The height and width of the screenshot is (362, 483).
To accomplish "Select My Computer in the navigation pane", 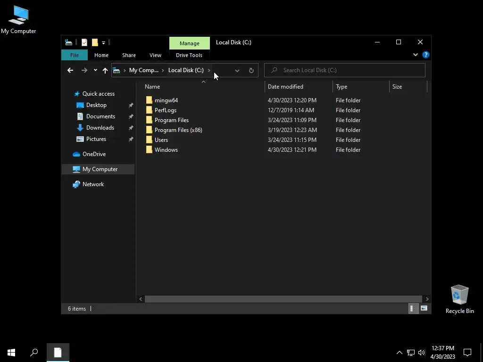I will point(98,169).
